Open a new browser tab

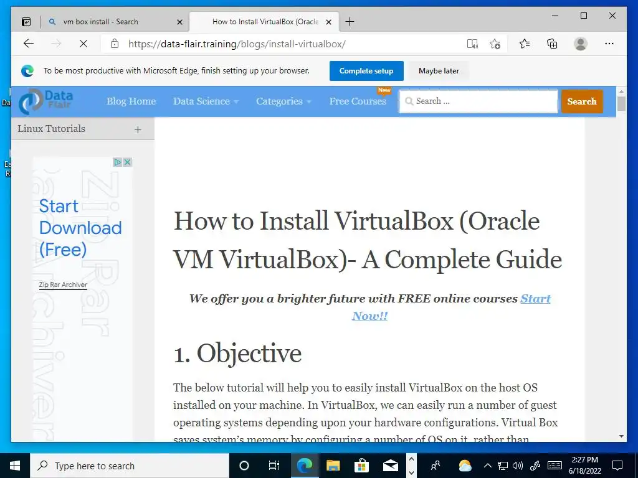(x=350, y=22)
